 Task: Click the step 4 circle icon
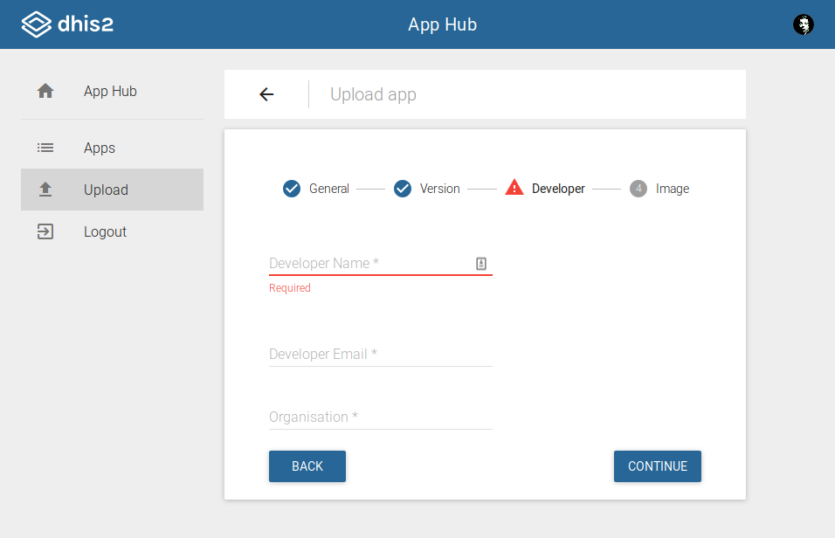(x=638, y=189)
